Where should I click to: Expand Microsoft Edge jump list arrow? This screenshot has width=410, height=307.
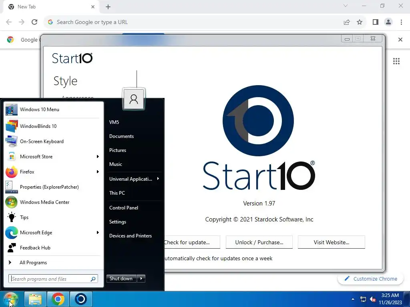coord(98,232)
